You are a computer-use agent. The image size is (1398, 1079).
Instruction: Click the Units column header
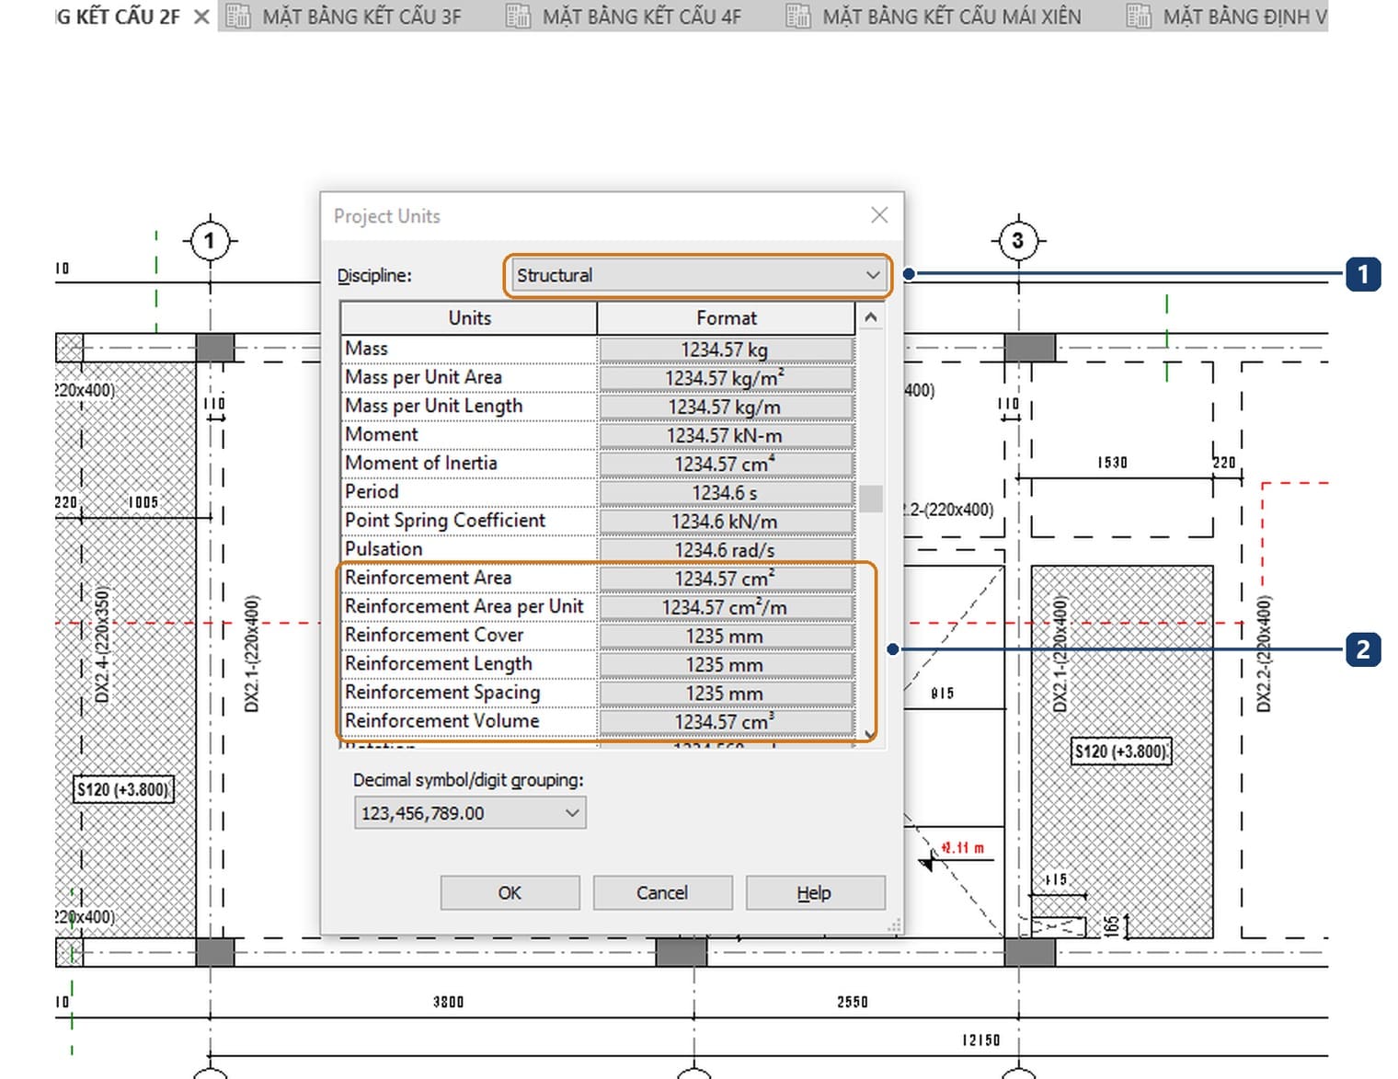click(x=469, y=318)
